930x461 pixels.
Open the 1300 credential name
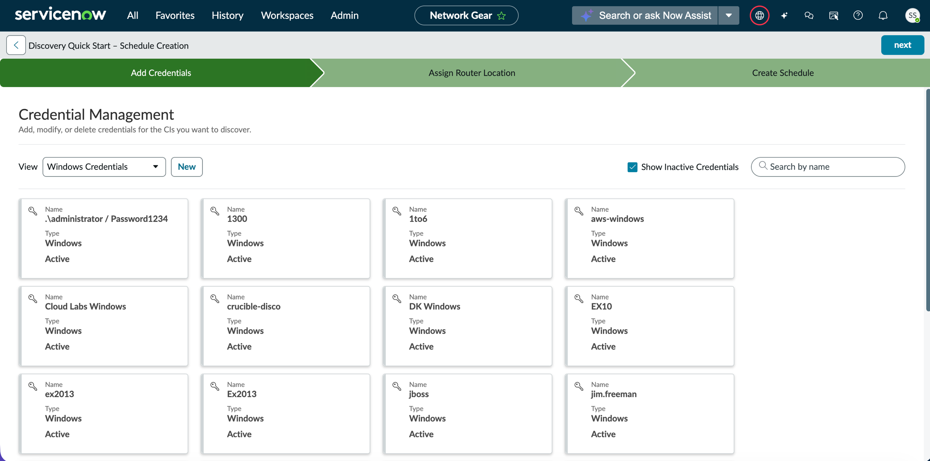(x=237, y=219)
